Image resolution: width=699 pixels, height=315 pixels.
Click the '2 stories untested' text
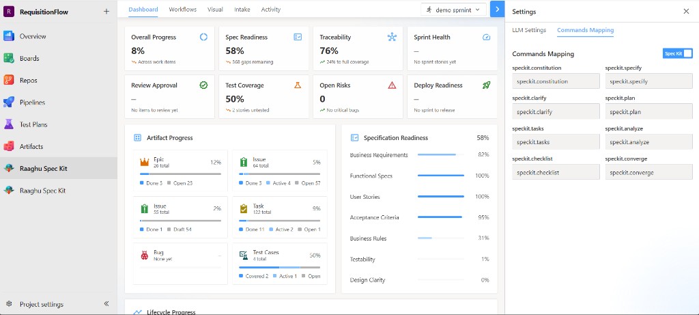251,110
